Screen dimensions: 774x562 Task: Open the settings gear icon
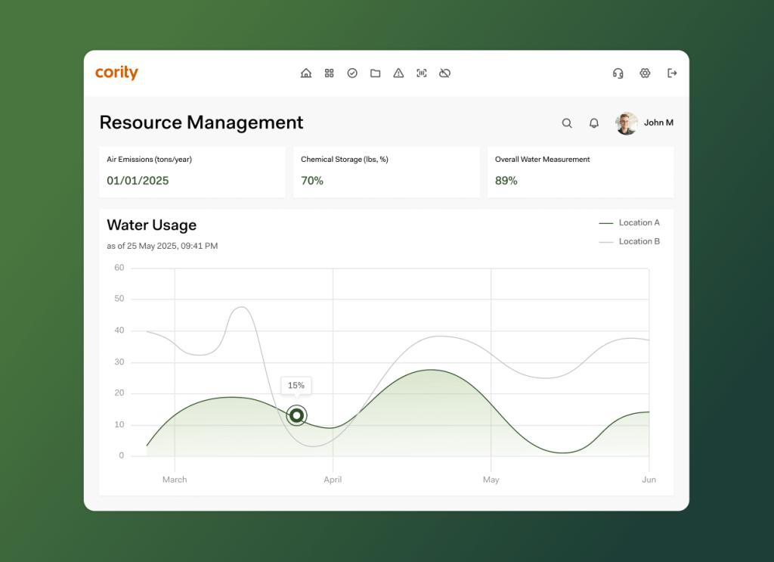pos(645,73)
